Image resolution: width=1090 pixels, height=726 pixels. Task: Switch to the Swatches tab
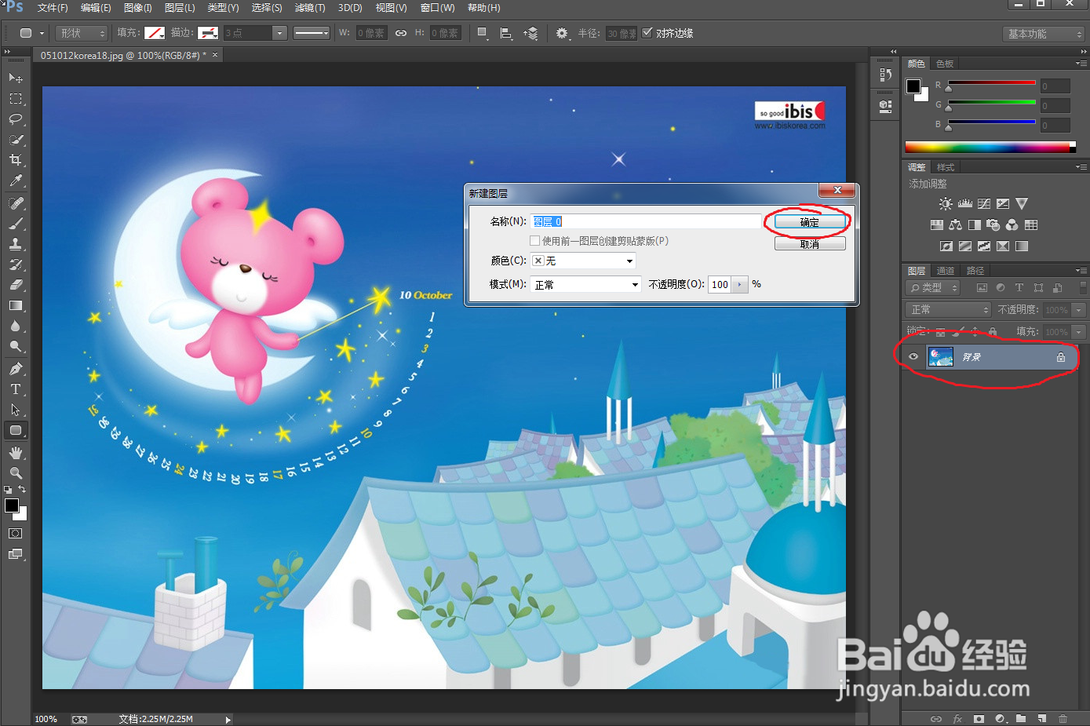[x=945, y=64]
